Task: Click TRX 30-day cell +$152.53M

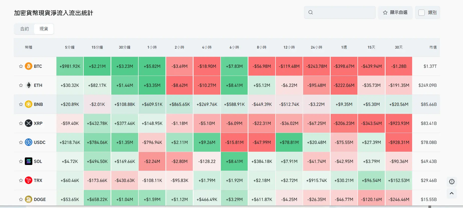Action: pyautogui.click(x=399, y=180)
